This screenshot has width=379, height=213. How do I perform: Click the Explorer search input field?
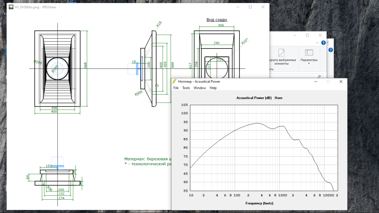(x=296, y=76)
